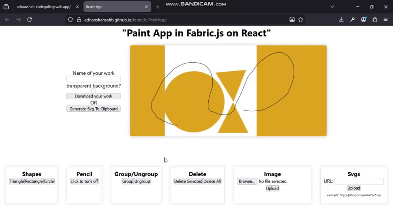Restore down the browser window
The image size is (393, 208).
pos(372,7)
